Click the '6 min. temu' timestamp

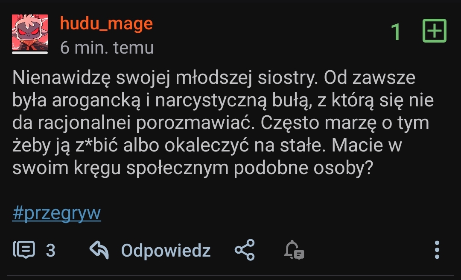coord(107,48)
